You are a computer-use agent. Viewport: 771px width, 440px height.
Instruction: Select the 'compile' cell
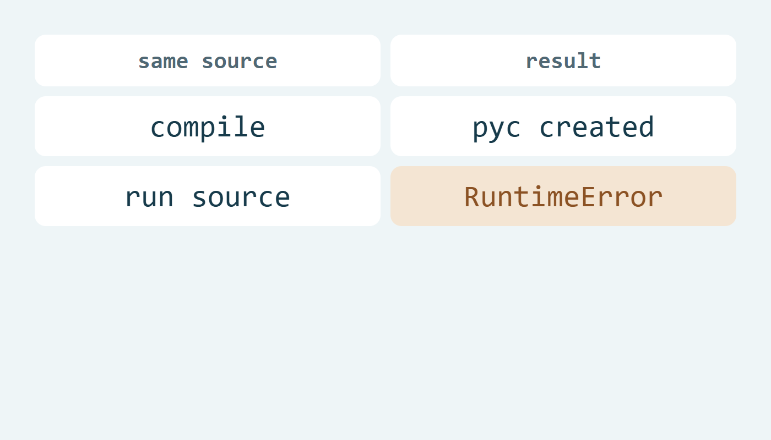pos(208,127)
